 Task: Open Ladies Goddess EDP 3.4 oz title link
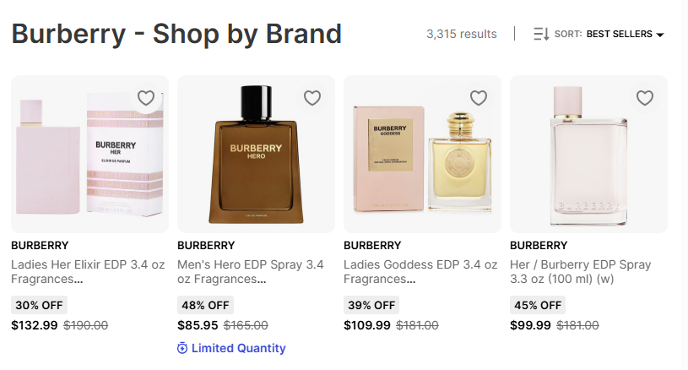pos(420,272)
